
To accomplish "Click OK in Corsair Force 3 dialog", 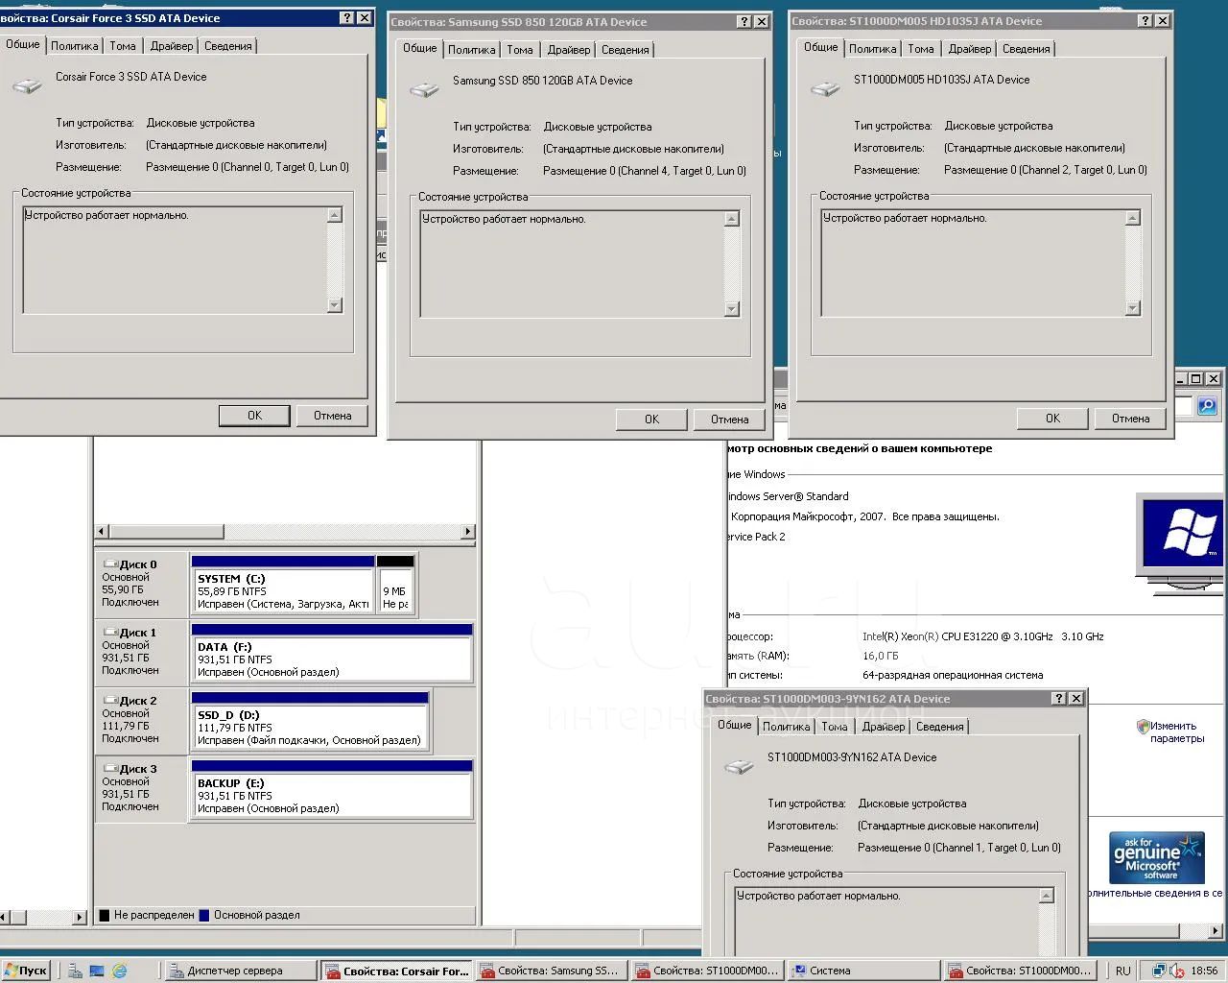I will 254,416.
